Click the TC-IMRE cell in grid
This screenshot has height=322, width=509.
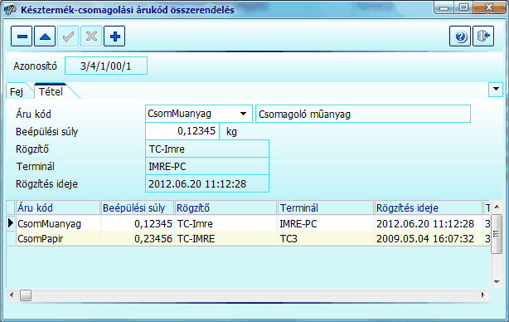coord(226,239)
